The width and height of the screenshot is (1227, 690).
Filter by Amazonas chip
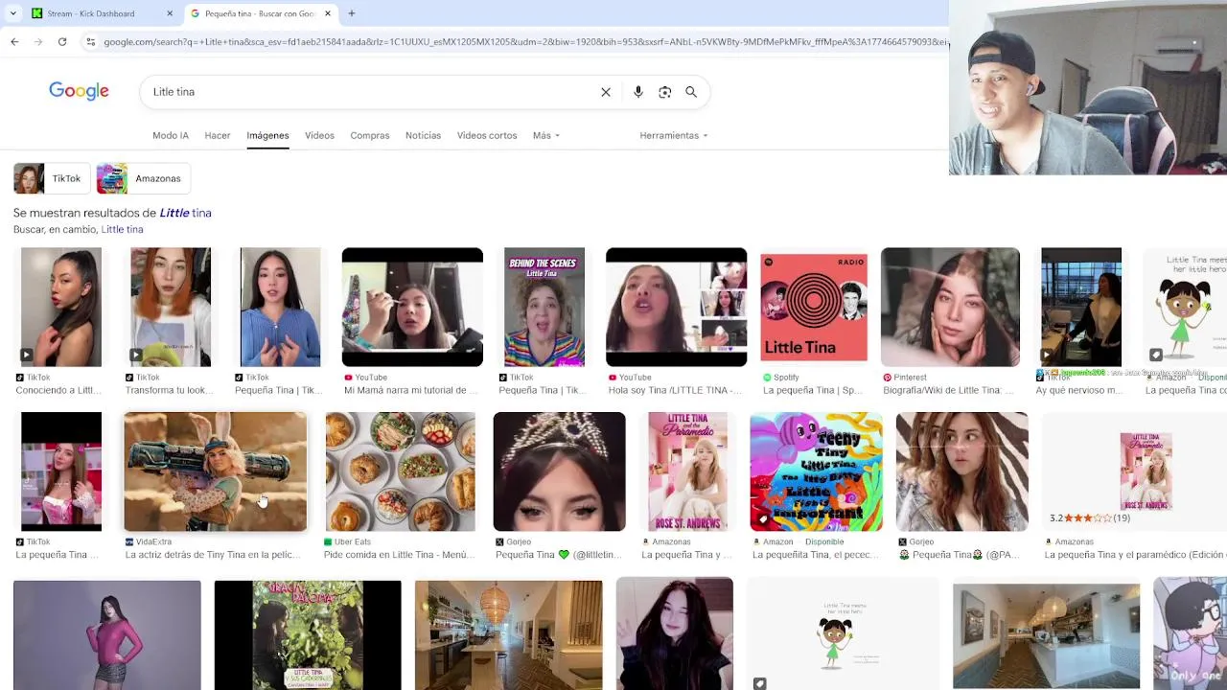[143, 178]
